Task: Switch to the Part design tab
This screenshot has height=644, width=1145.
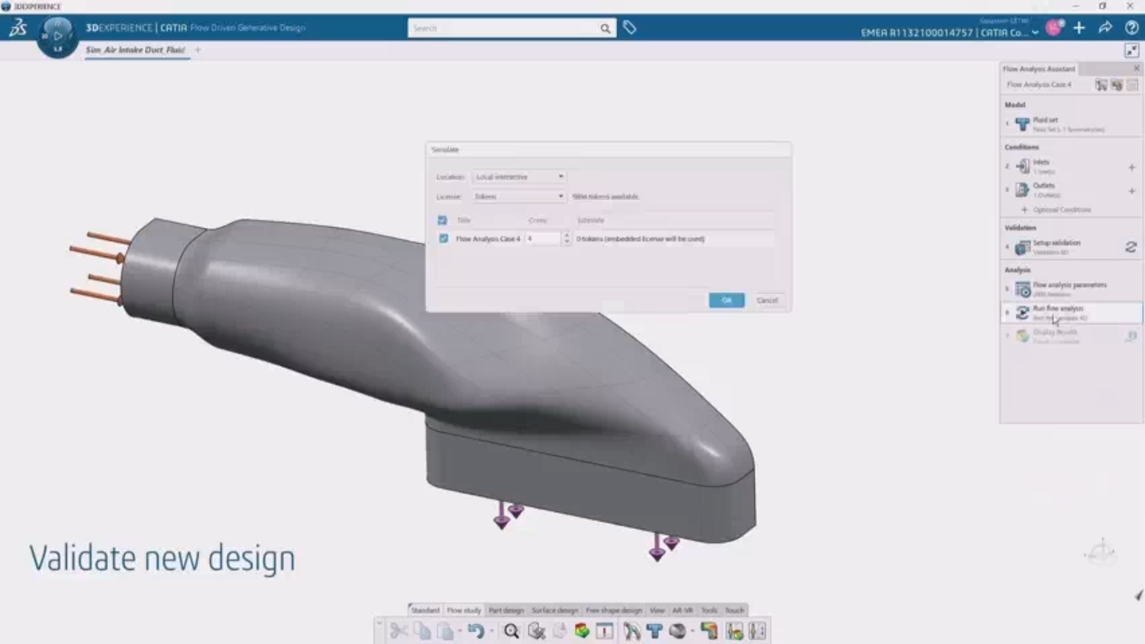Action: (506, 610)
